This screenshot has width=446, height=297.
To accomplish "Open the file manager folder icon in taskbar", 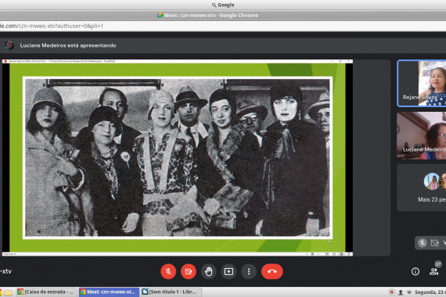I will [8, 292].
